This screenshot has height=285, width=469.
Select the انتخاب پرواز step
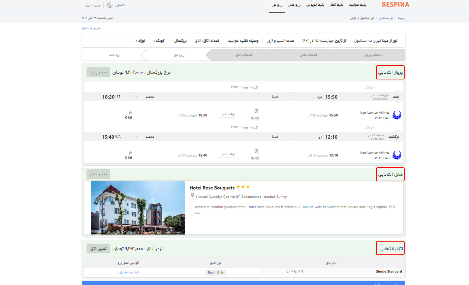[373, 55]
